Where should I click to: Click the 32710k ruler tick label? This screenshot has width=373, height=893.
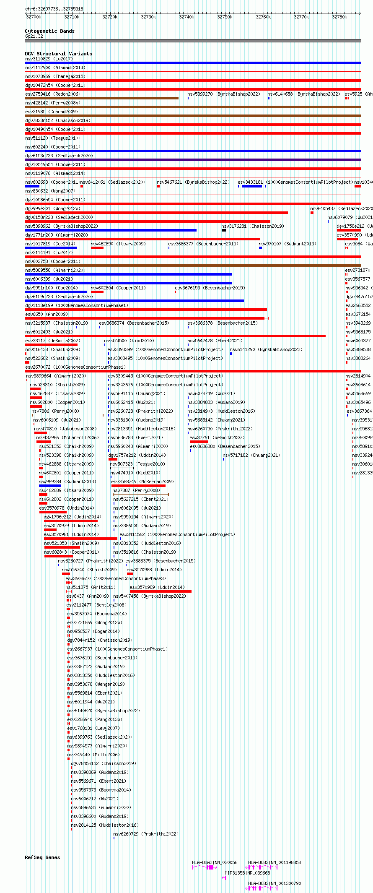coord(72,17)
